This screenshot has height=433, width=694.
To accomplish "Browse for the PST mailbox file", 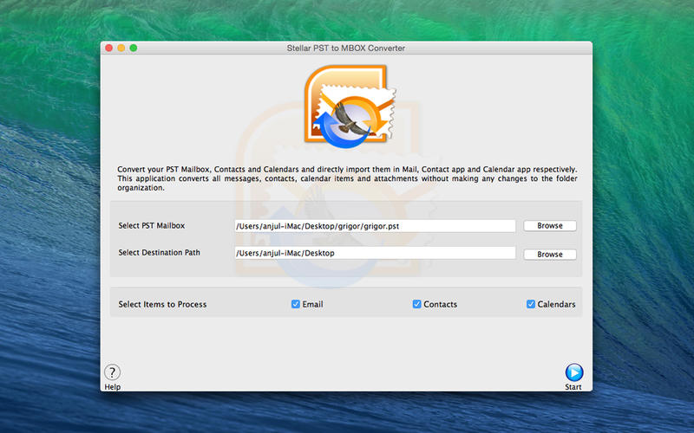I will click(550, 226).
